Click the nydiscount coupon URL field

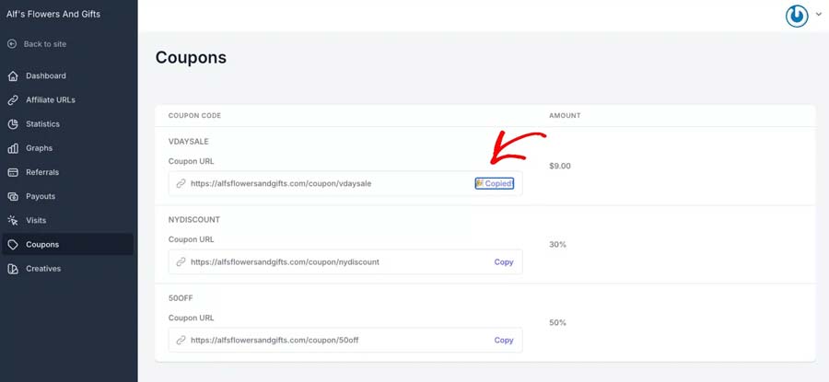pos(345,262)
